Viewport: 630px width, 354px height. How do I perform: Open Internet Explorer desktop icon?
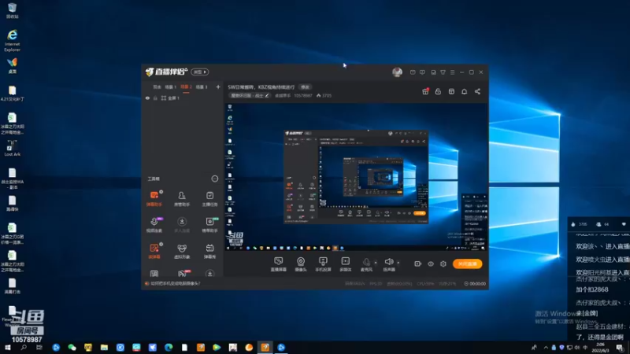point(12,40)
